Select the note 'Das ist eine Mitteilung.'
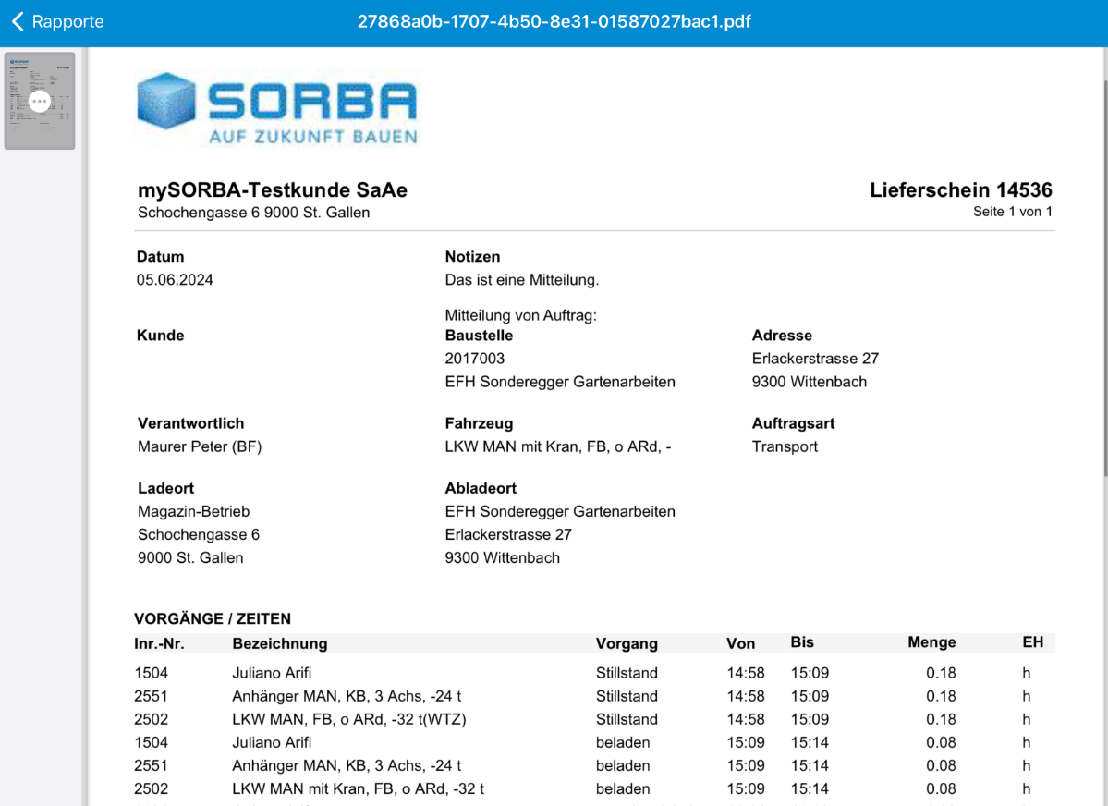The image size is (1108, 806). [521, 280]
